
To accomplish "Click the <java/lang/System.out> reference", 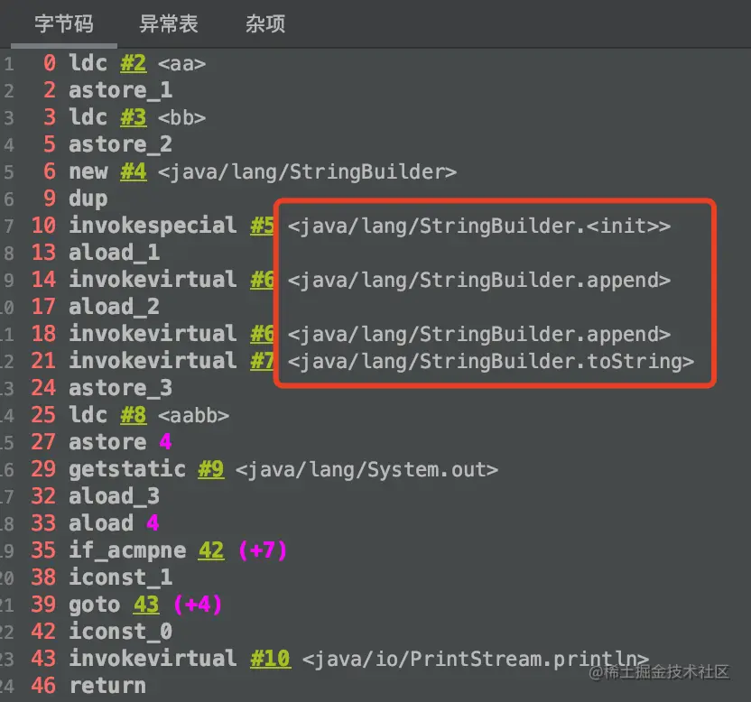I will click(x=366, y=470).
